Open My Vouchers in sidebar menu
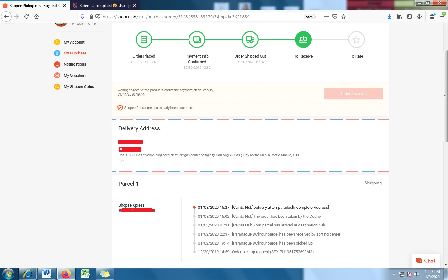The image size is (448, 280). (75, 76)
